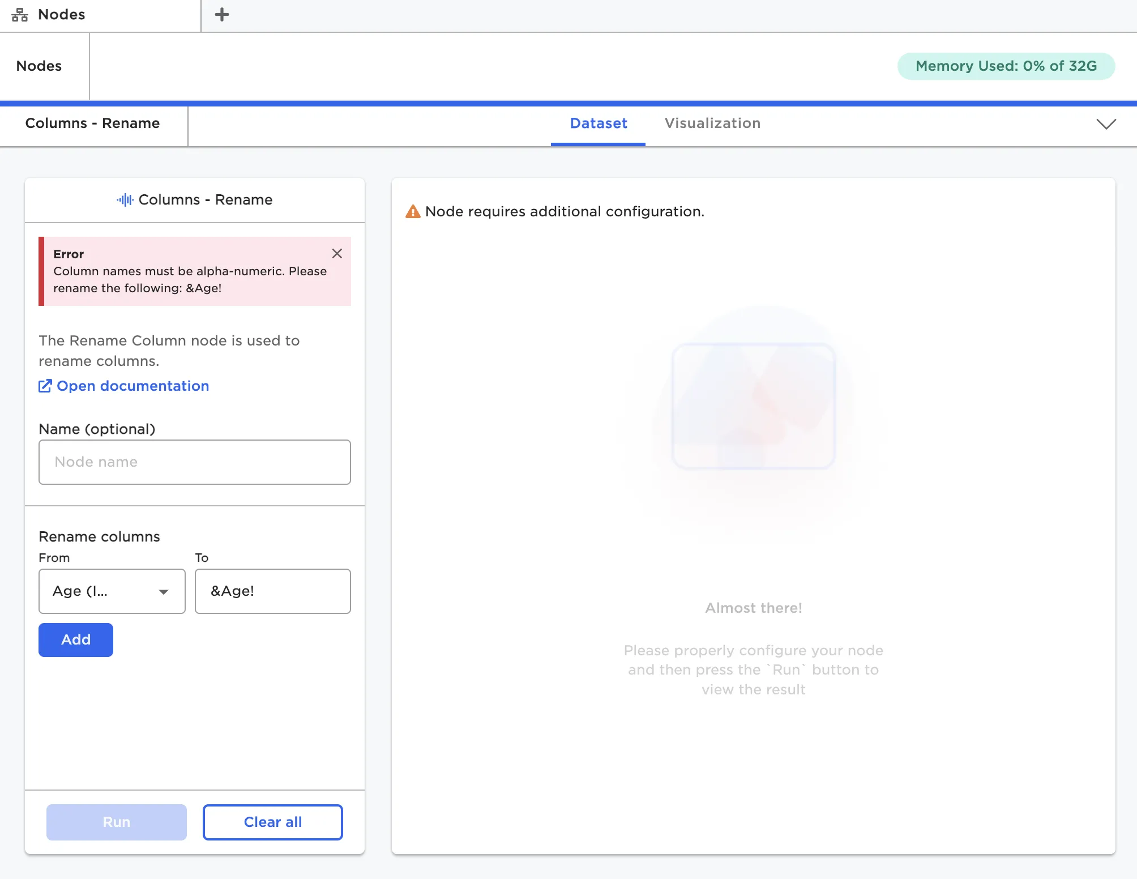This screenshot has width=1137, height=879.
Task: Click the Memory Used status badge
Action: [x=1006, y=66]
